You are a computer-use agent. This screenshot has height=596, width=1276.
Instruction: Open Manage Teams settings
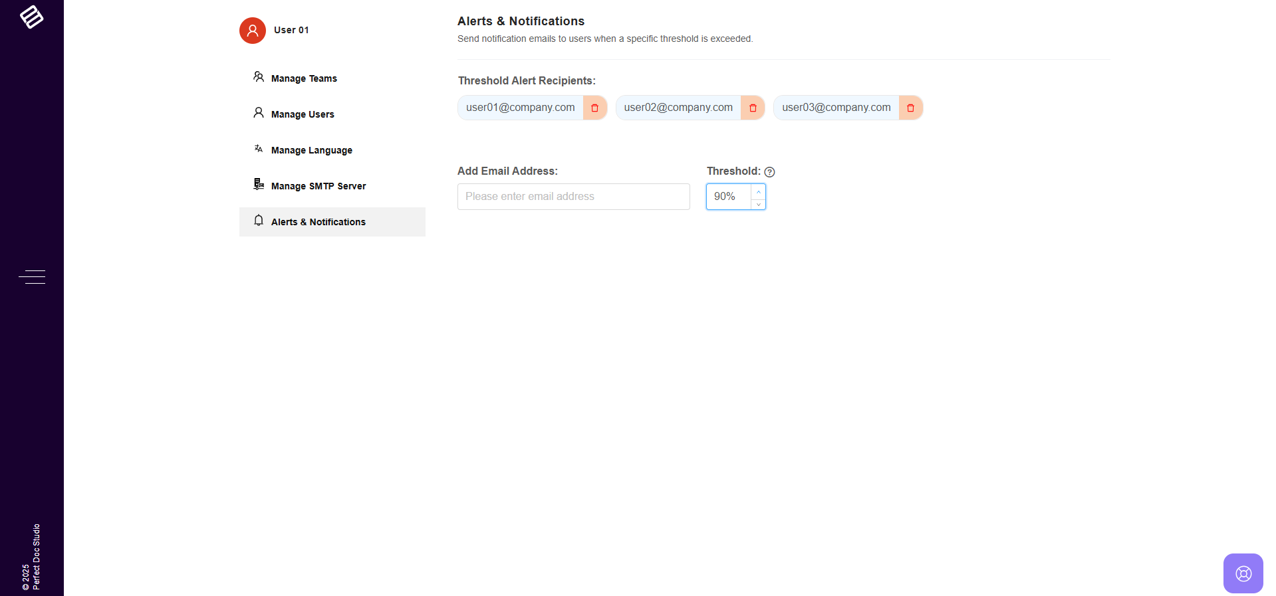pyautogui.click(x=304, y=78)
